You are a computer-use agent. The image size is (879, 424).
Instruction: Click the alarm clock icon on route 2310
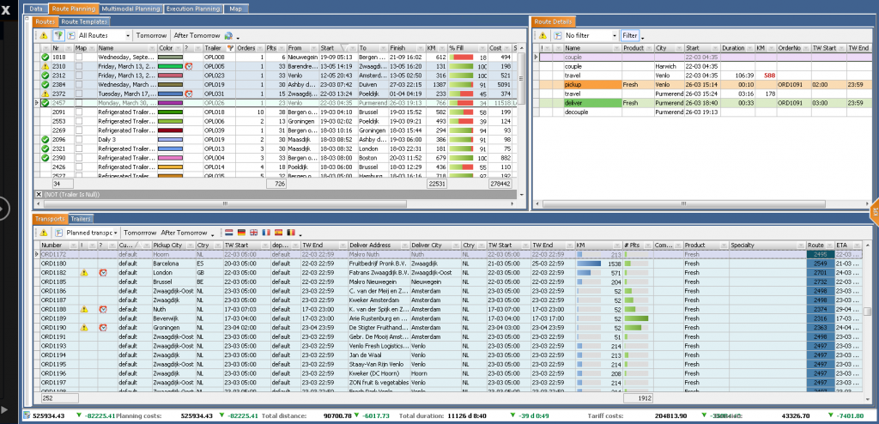[x=189, y=66]
